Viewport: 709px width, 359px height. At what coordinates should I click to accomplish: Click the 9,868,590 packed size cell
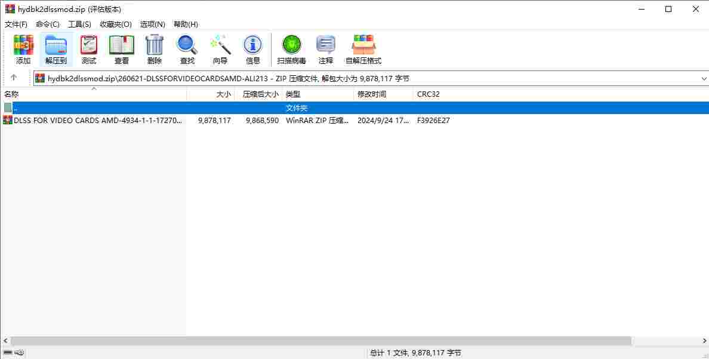[x=262, y=121]
